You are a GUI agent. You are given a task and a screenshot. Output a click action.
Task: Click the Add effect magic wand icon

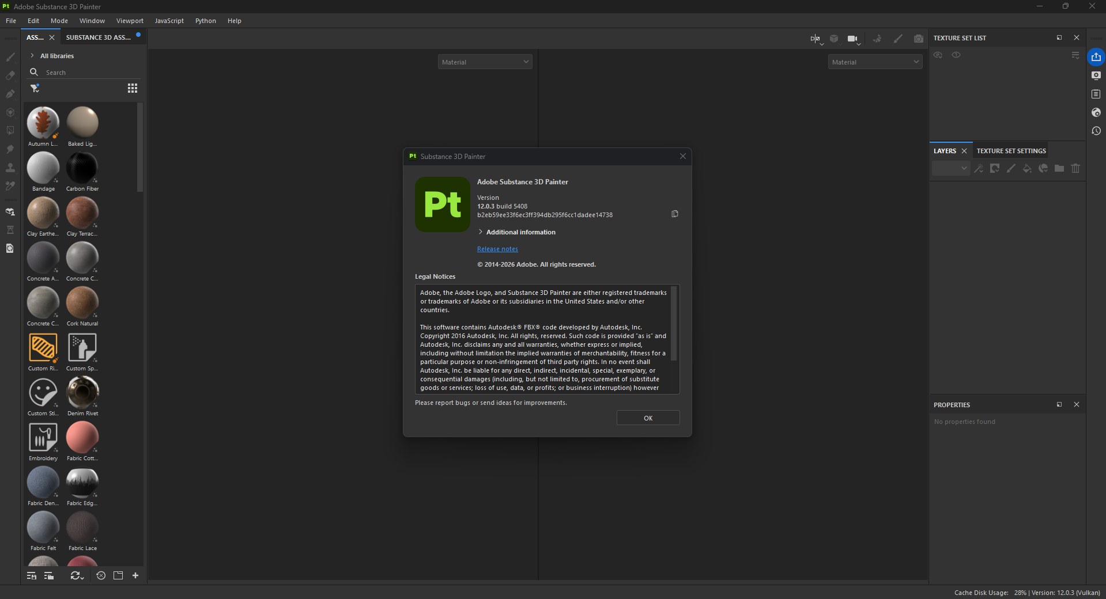[x=979, y=168]
